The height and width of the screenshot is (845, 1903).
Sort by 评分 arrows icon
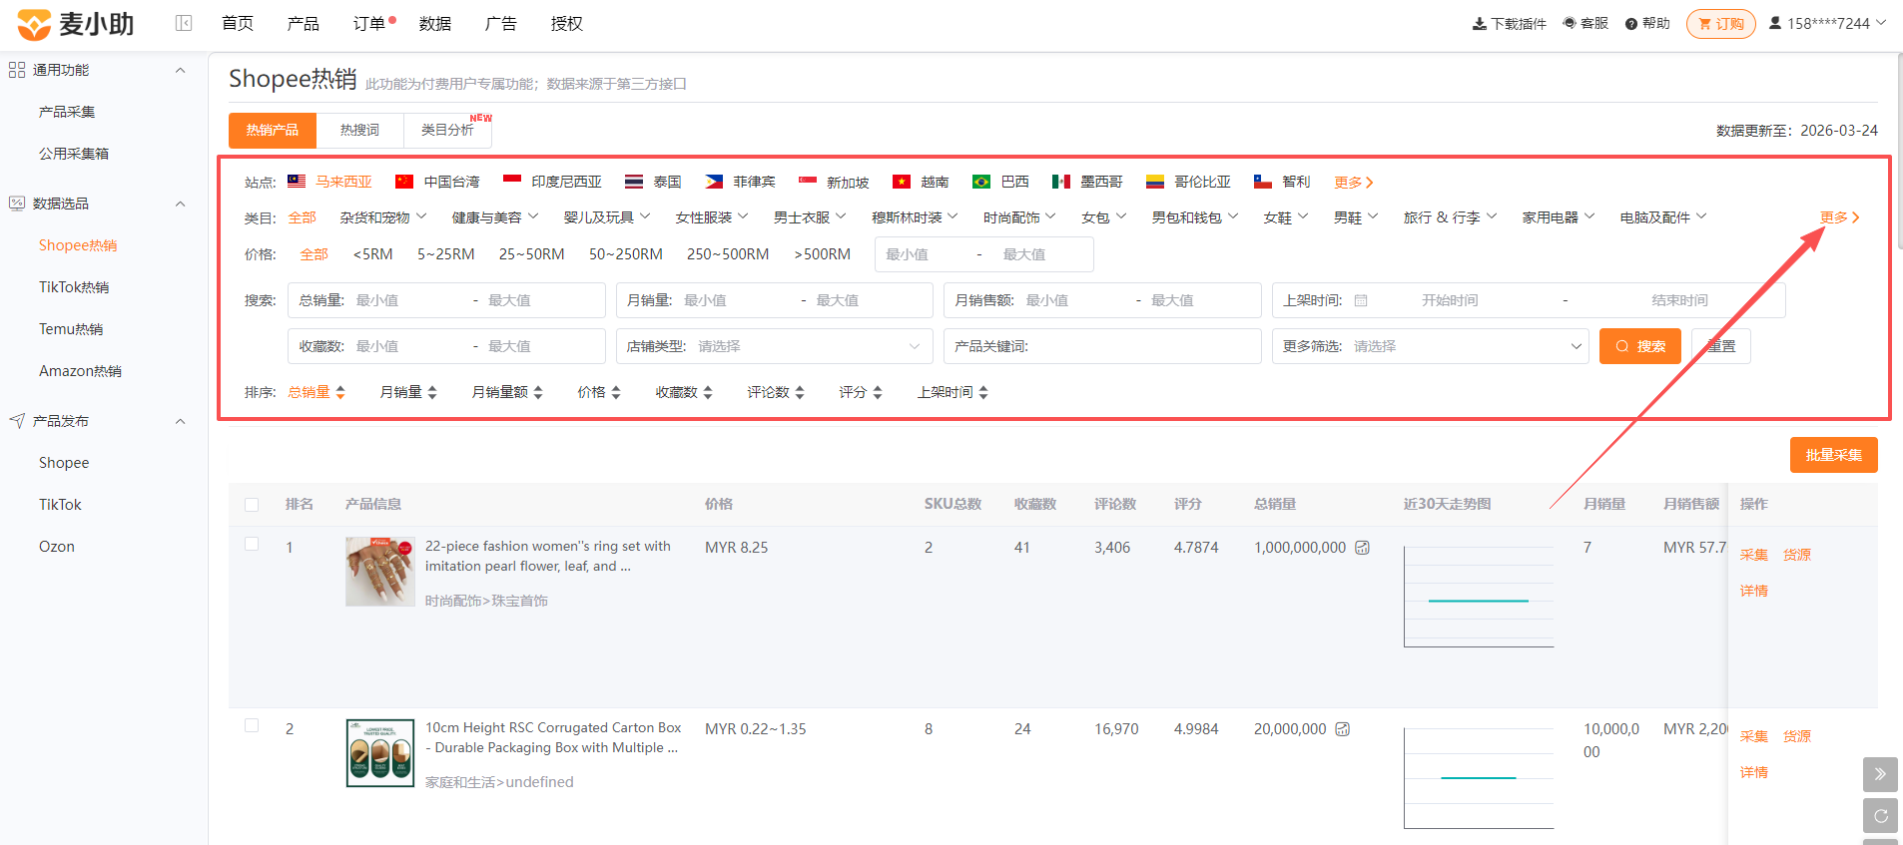(x=878, y=393)
